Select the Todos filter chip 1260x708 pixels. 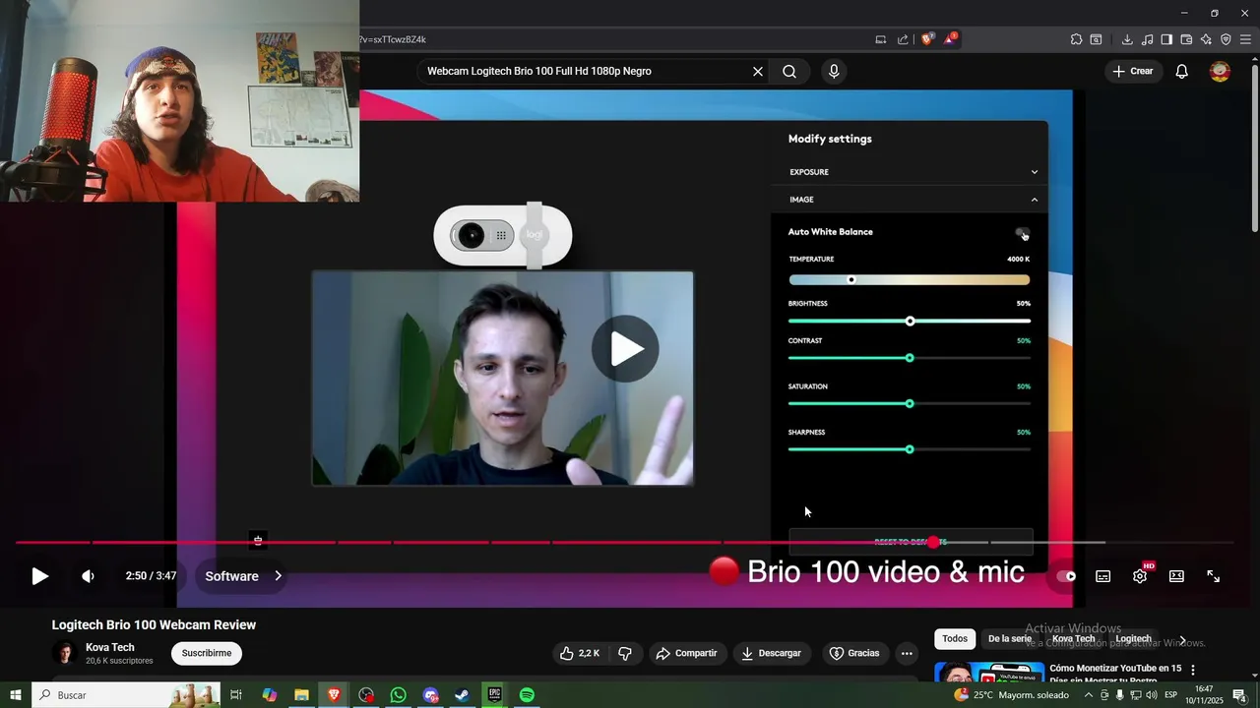click(x=955, y=638)
